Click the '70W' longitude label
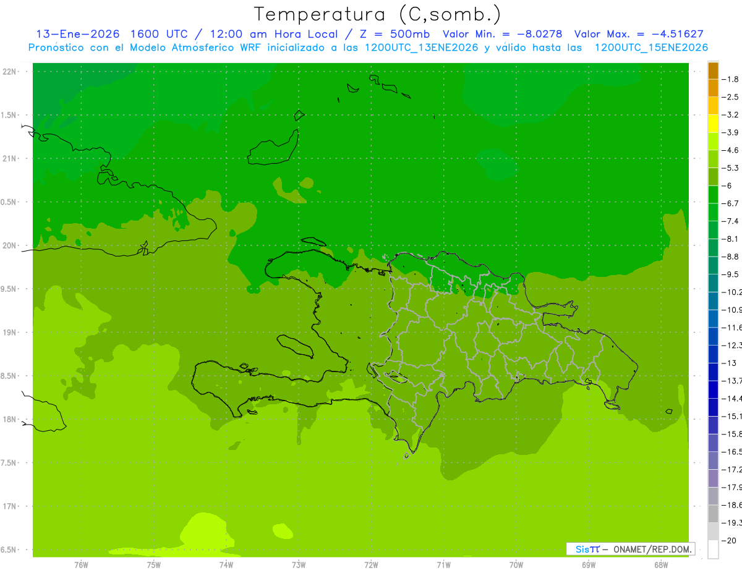The image size is (742, 573). click(x=516, y=565)
